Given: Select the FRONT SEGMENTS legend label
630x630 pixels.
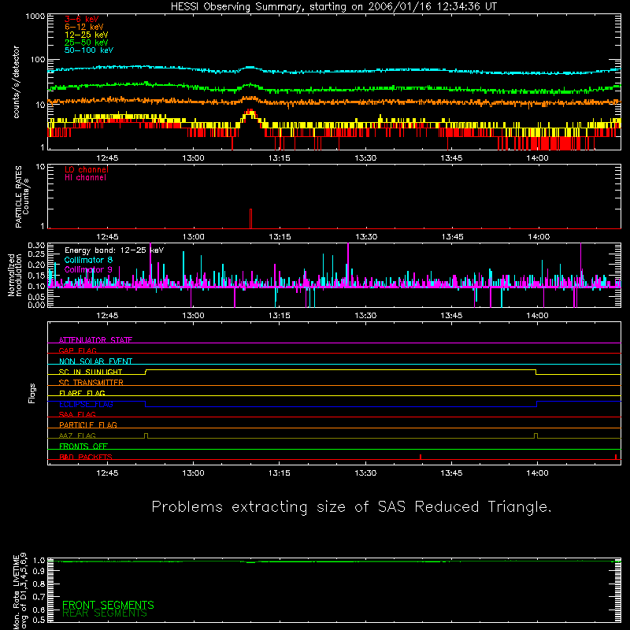Looking at the screenshot, I should click(108, 605).
